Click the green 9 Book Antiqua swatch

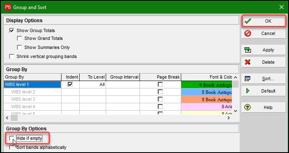pos(206,85)
